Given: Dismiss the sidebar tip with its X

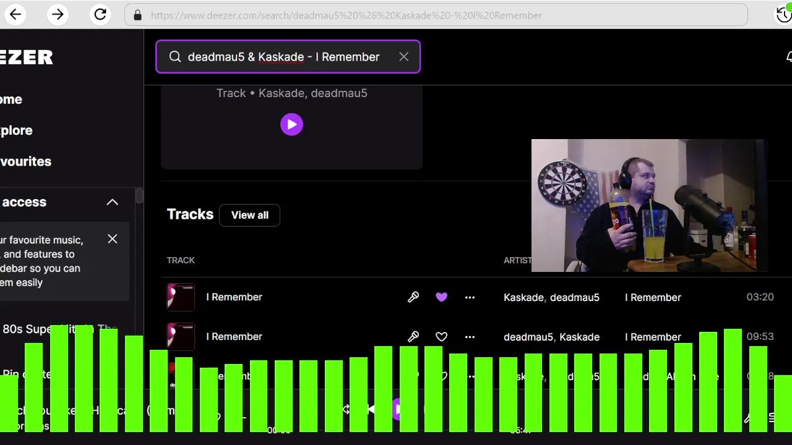Looking at the screenshot, I should click(x=112, y=239).
